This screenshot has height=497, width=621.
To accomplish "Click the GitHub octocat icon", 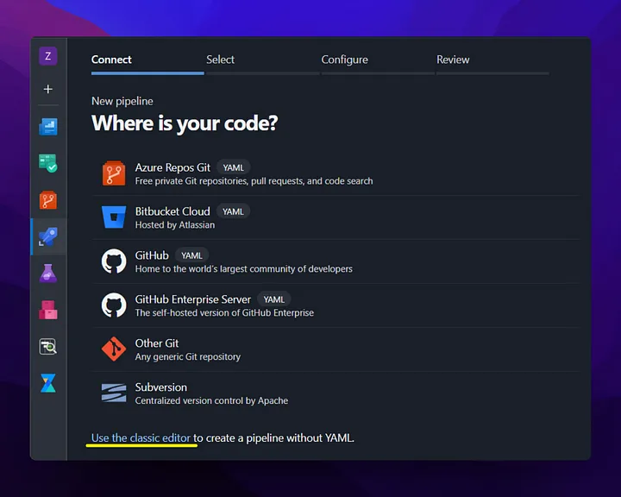I will (114, 261).
